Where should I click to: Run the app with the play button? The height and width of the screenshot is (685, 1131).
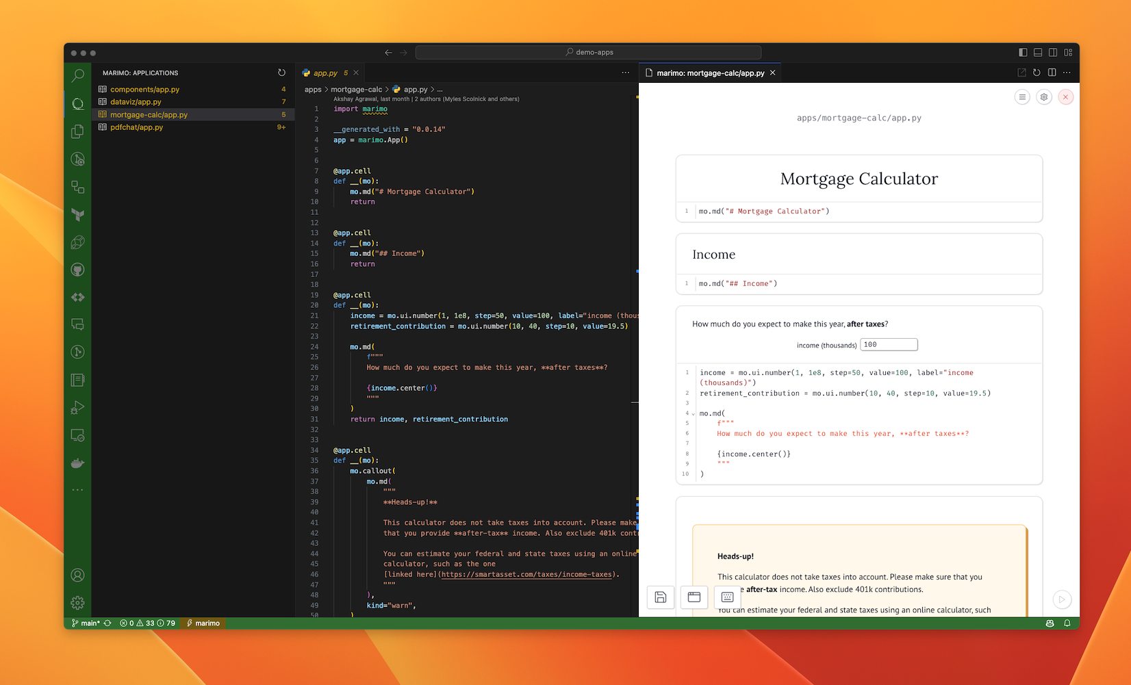(1063, 599)
